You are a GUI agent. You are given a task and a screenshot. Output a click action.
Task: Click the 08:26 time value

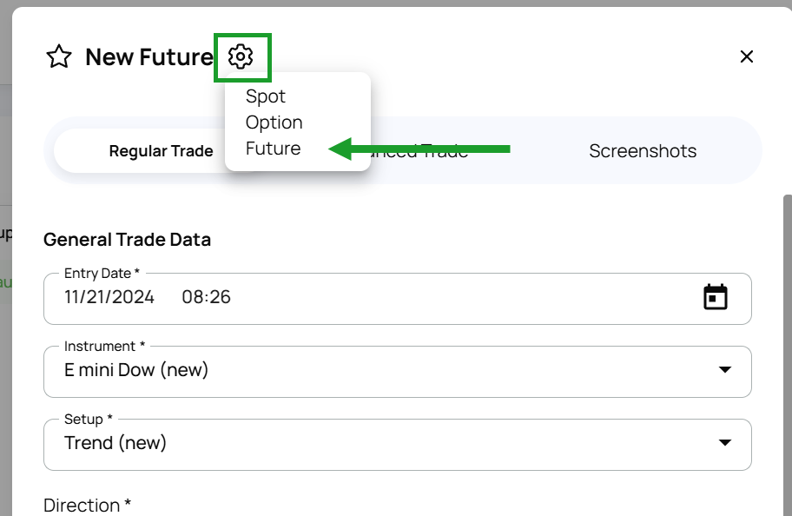206,297
